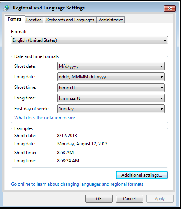This screenshot has width=181, height=209.
Task: Select the example short date 8/12/2013
Action: click(67, 136)
